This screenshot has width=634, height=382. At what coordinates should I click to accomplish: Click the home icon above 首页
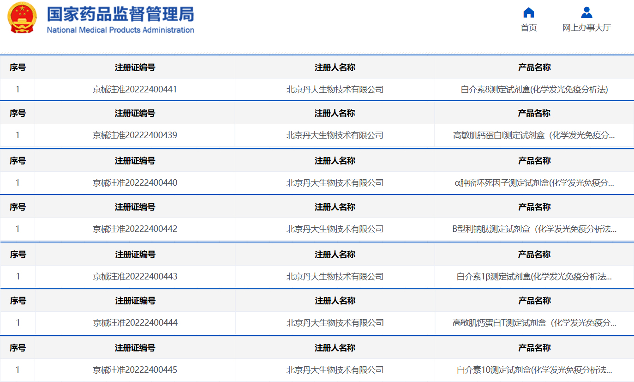tap(529, 12)
